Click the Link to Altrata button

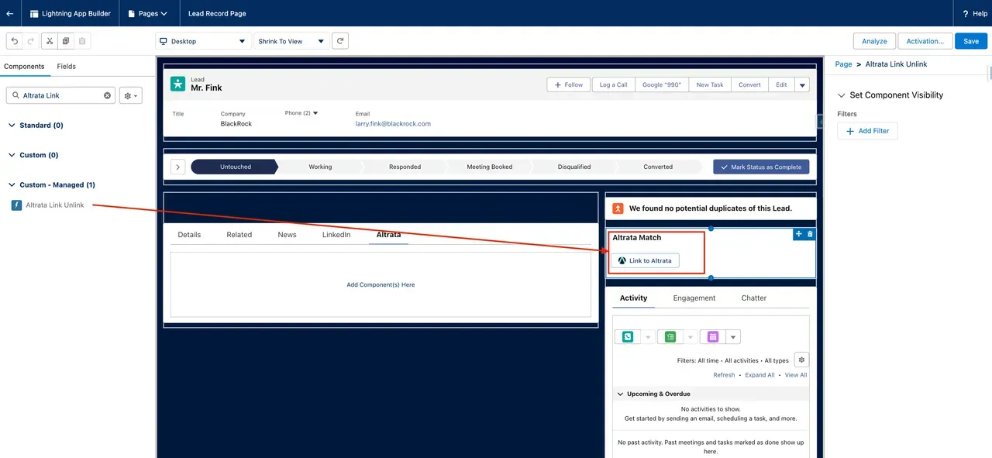point(645,261)
